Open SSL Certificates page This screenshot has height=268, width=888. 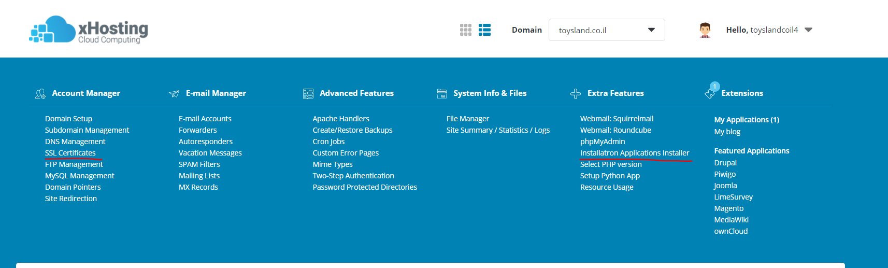click(70, 153)
